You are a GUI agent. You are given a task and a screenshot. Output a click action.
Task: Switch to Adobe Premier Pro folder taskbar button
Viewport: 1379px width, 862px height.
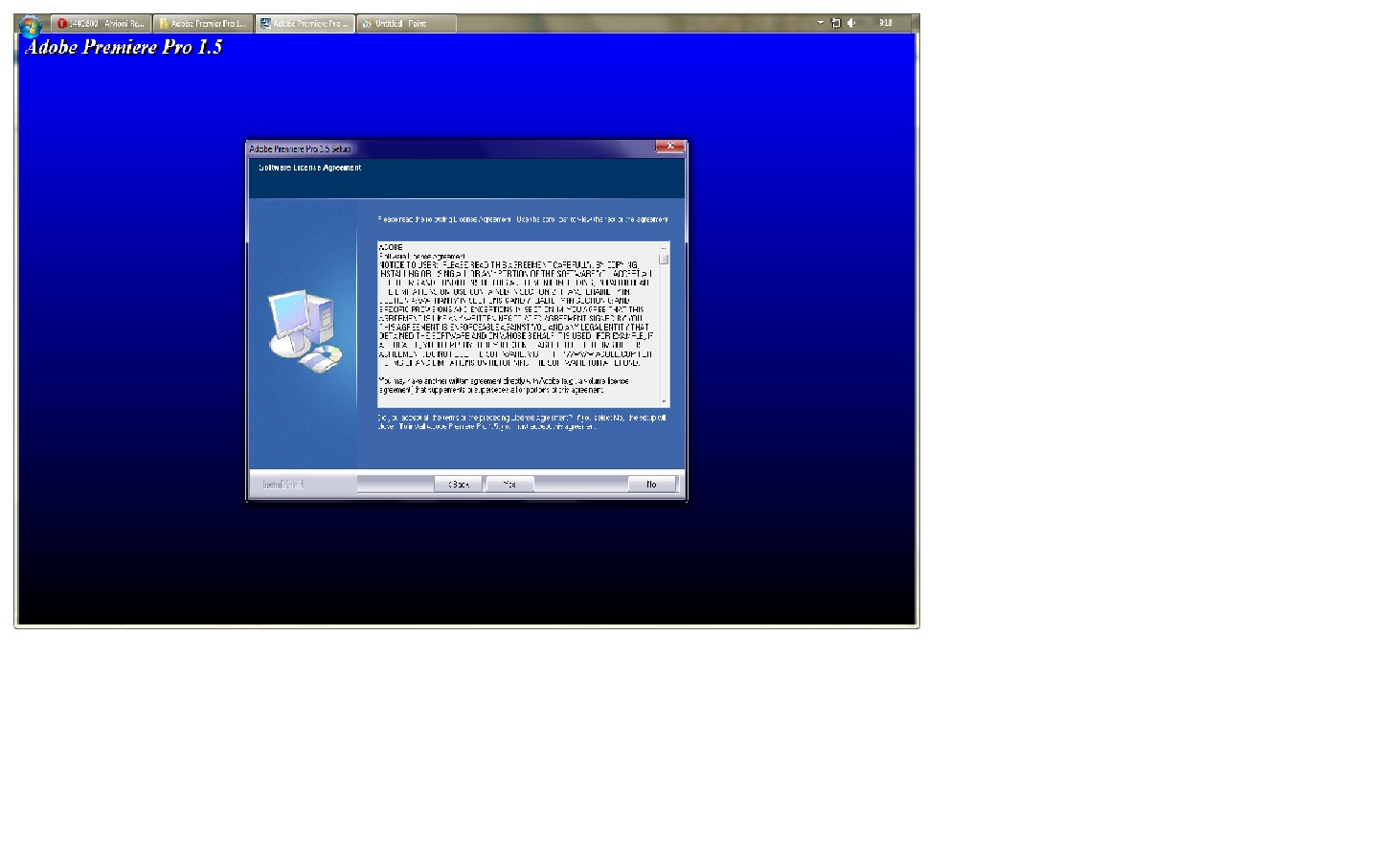point(203,24)
